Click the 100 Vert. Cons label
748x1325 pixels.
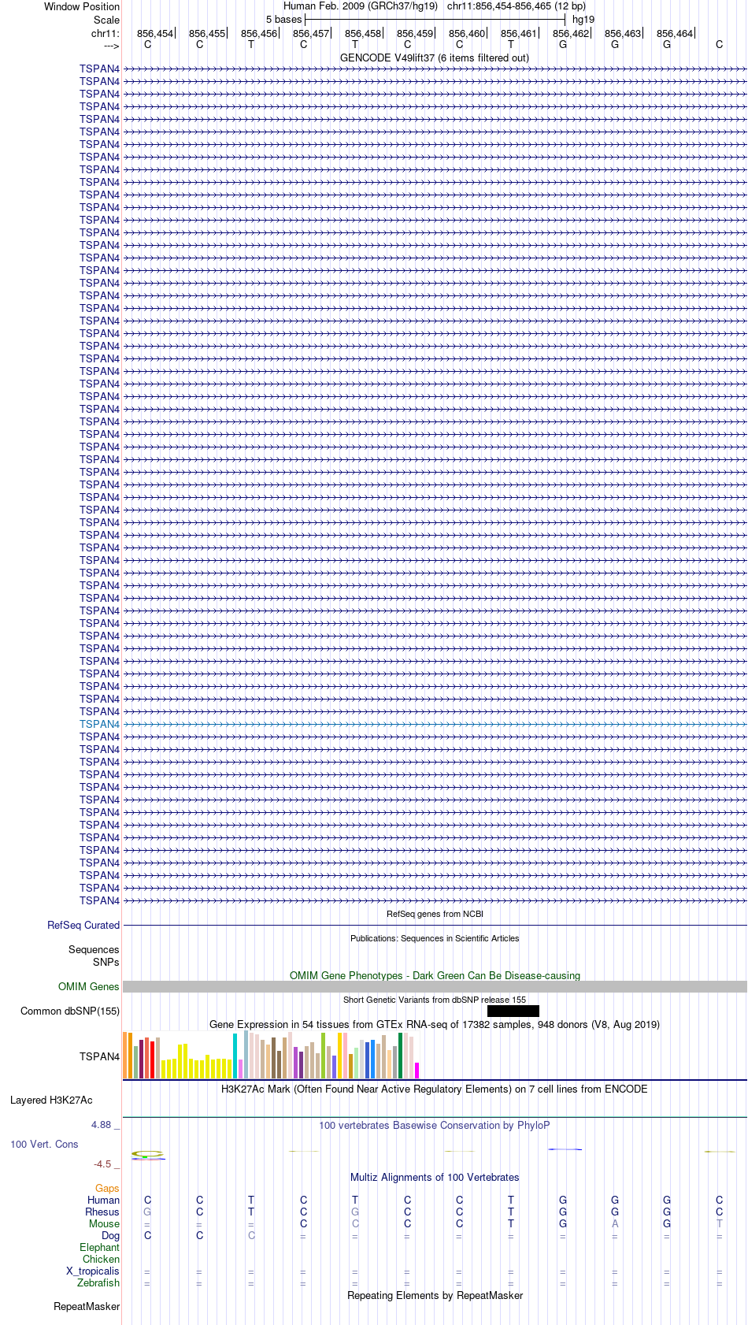(44, 1145)
